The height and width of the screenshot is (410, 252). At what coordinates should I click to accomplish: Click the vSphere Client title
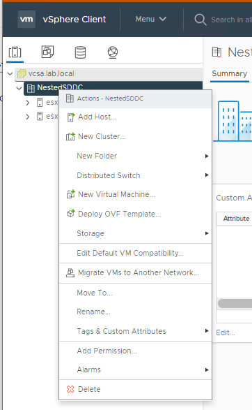(x=74, y=20)
